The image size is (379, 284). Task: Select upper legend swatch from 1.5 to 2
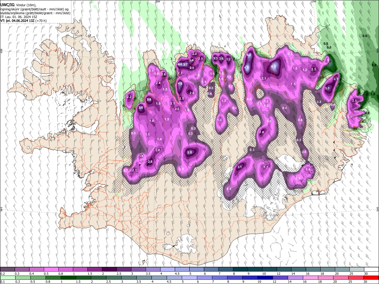95,270
